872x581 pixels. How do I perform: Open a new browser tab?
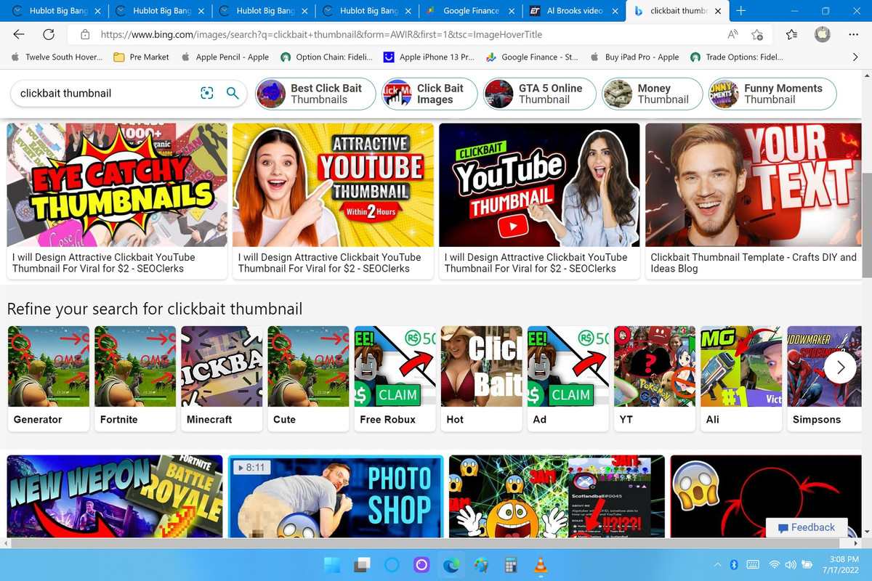click(x=740, y=11)
